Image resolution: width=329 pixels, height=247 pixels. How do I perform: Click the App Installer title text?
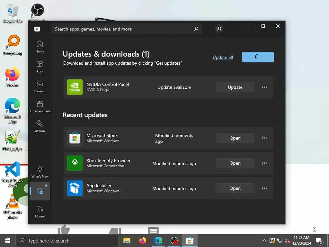point(99,186)
